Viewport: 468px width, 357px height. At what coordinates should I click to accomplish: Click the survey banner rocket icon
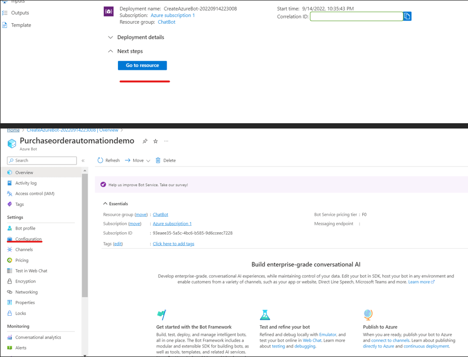103,185
